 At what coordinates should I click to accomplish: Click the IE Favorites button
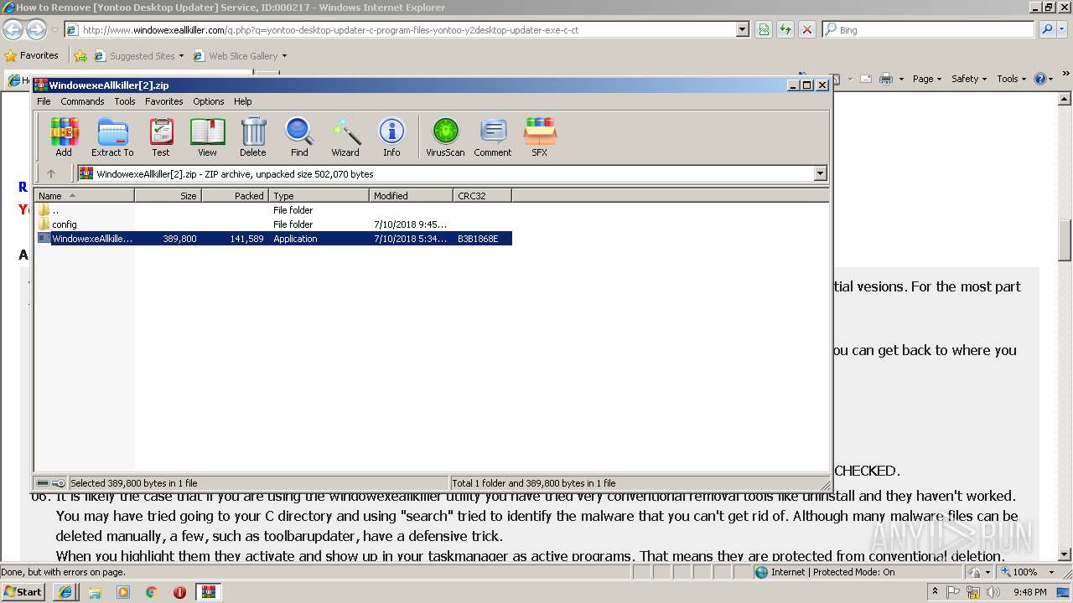(32, 56)
